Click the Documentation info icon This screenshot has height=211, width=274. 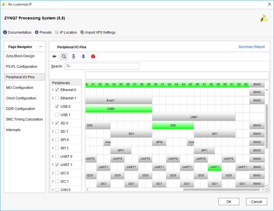pyautogui.click(x=5, y=32)
